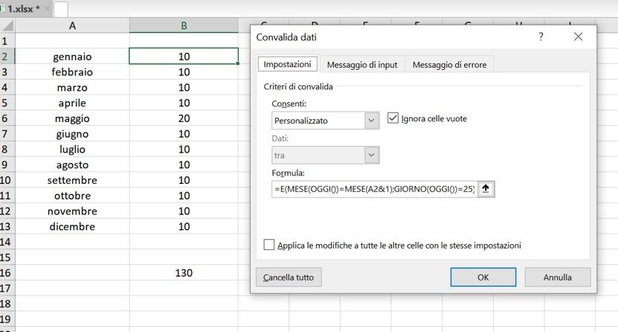
Task: Click the formula range selector collapse icon
Action: 486,189
